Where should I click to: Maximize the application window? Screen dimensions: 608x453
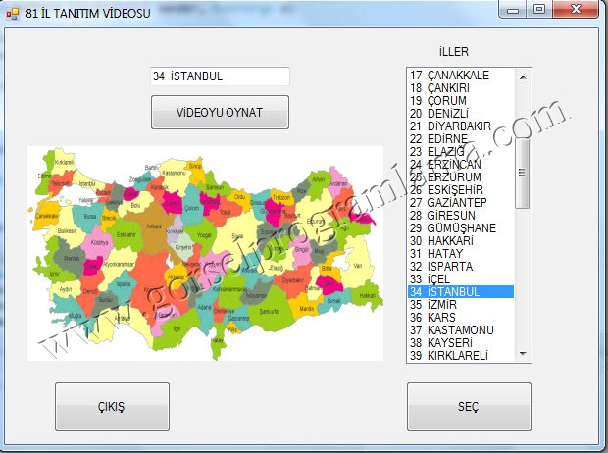coord(538,9)
